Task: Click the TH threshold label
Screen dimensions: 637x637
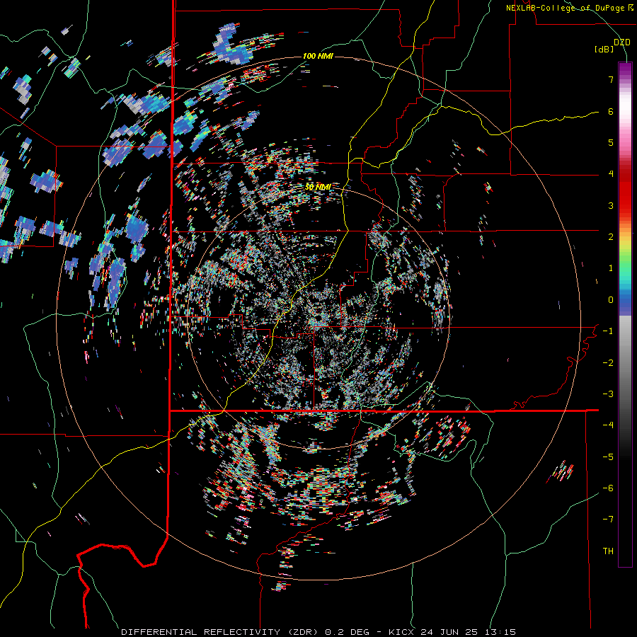Action: click(608, 551)
